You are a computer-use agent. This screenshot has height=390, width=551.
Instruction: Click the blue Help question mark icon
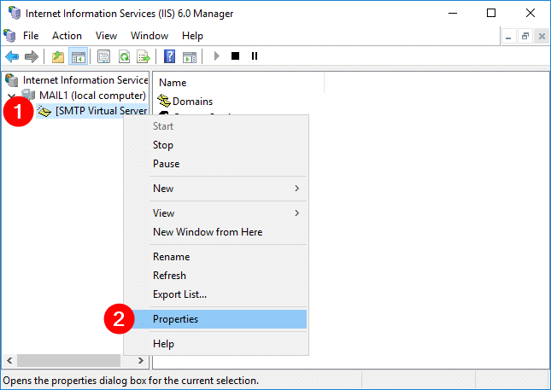[169, 56]
